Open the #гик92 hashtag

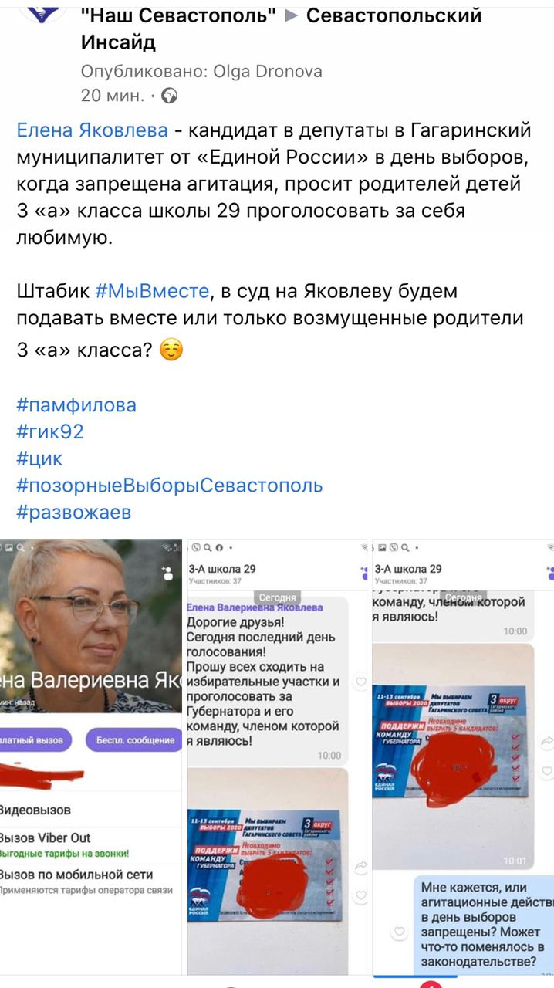coord(50,432)
